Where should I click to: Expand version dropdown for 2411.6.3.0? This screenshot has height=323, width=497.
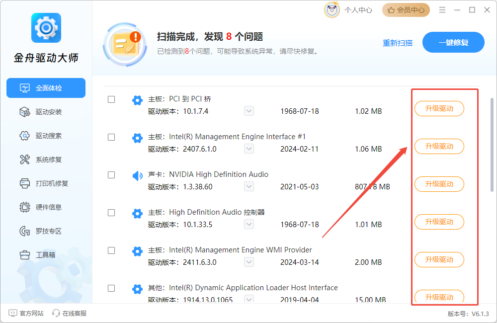[249, 262]
